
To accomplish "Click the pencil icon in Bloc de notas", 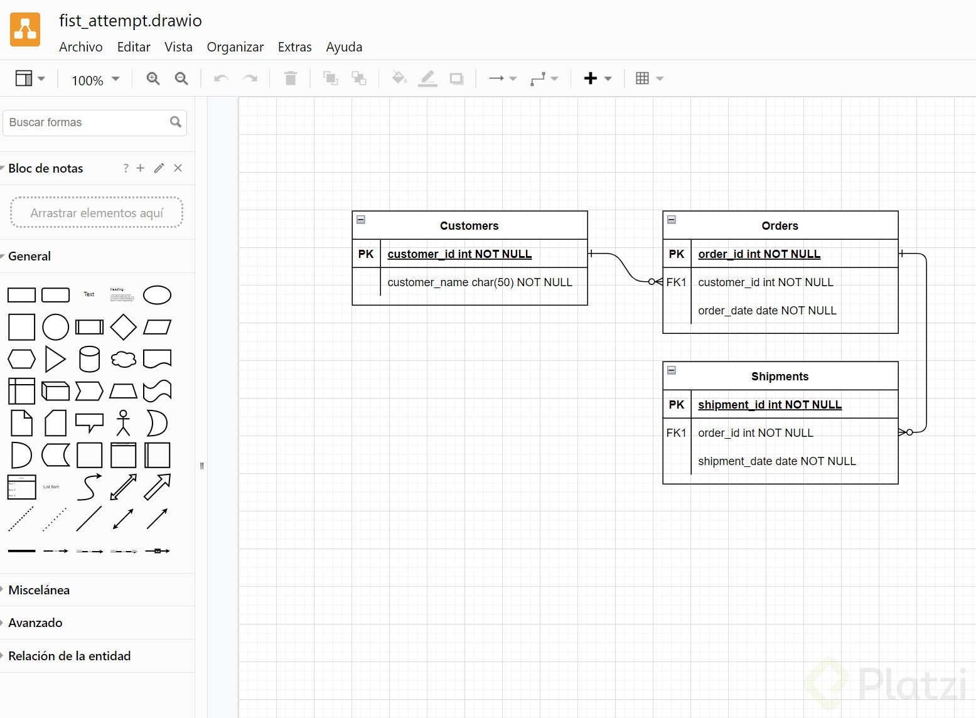I will [x=158, y=168].
